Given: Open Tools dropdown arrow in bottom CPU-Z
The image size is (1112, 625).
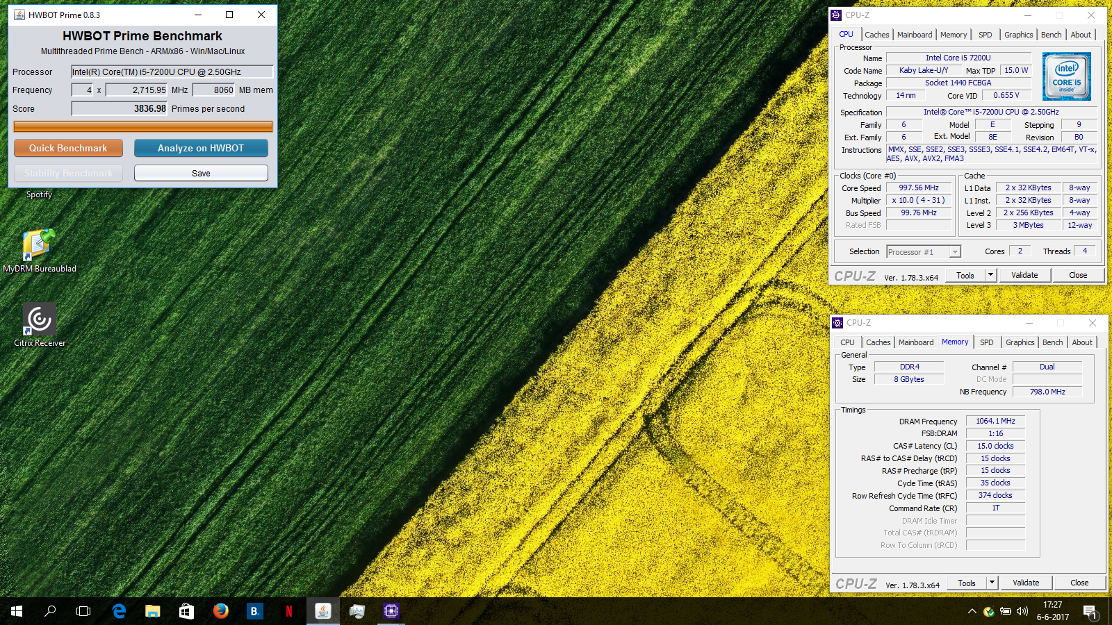Looking at the screenshot, I should click(992, 583).
